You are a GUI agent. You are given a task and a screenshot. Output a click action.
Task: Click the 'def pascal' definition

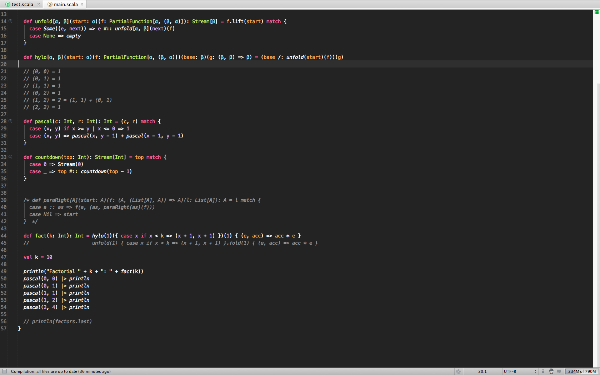[x=92, y=121]
